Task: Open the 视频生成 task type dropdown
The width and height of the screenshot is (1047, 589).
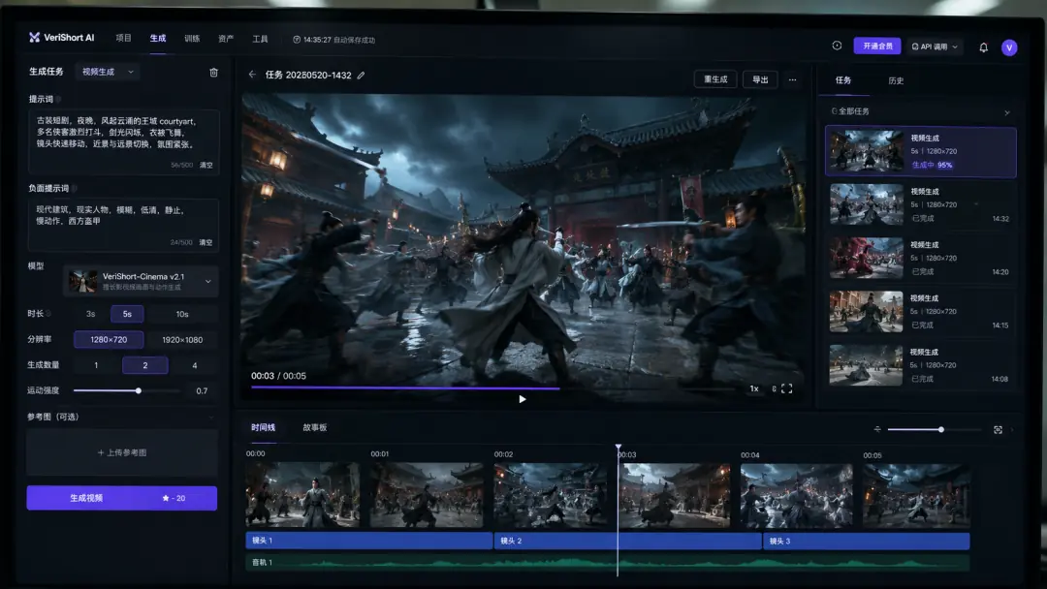Action: click(108, 72)
